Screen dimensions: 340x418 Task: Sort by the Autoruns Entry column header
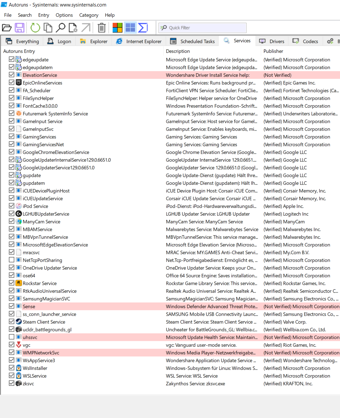(82, 51)
